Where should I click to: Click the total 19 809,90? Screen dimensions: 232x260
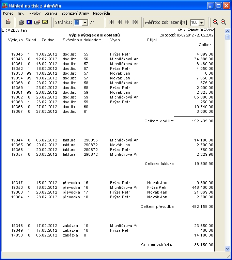coord(204,164)
